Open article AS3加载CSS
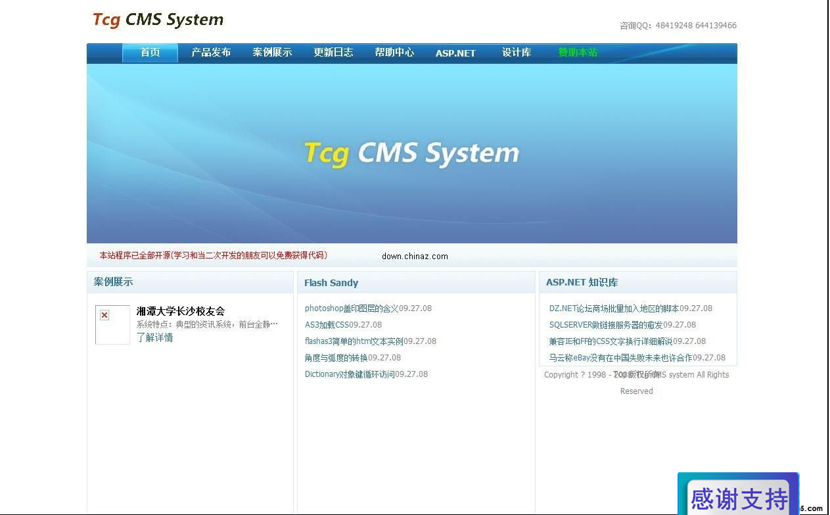Image resolution: width=830 pixels, height=515 pixels. 327,325
